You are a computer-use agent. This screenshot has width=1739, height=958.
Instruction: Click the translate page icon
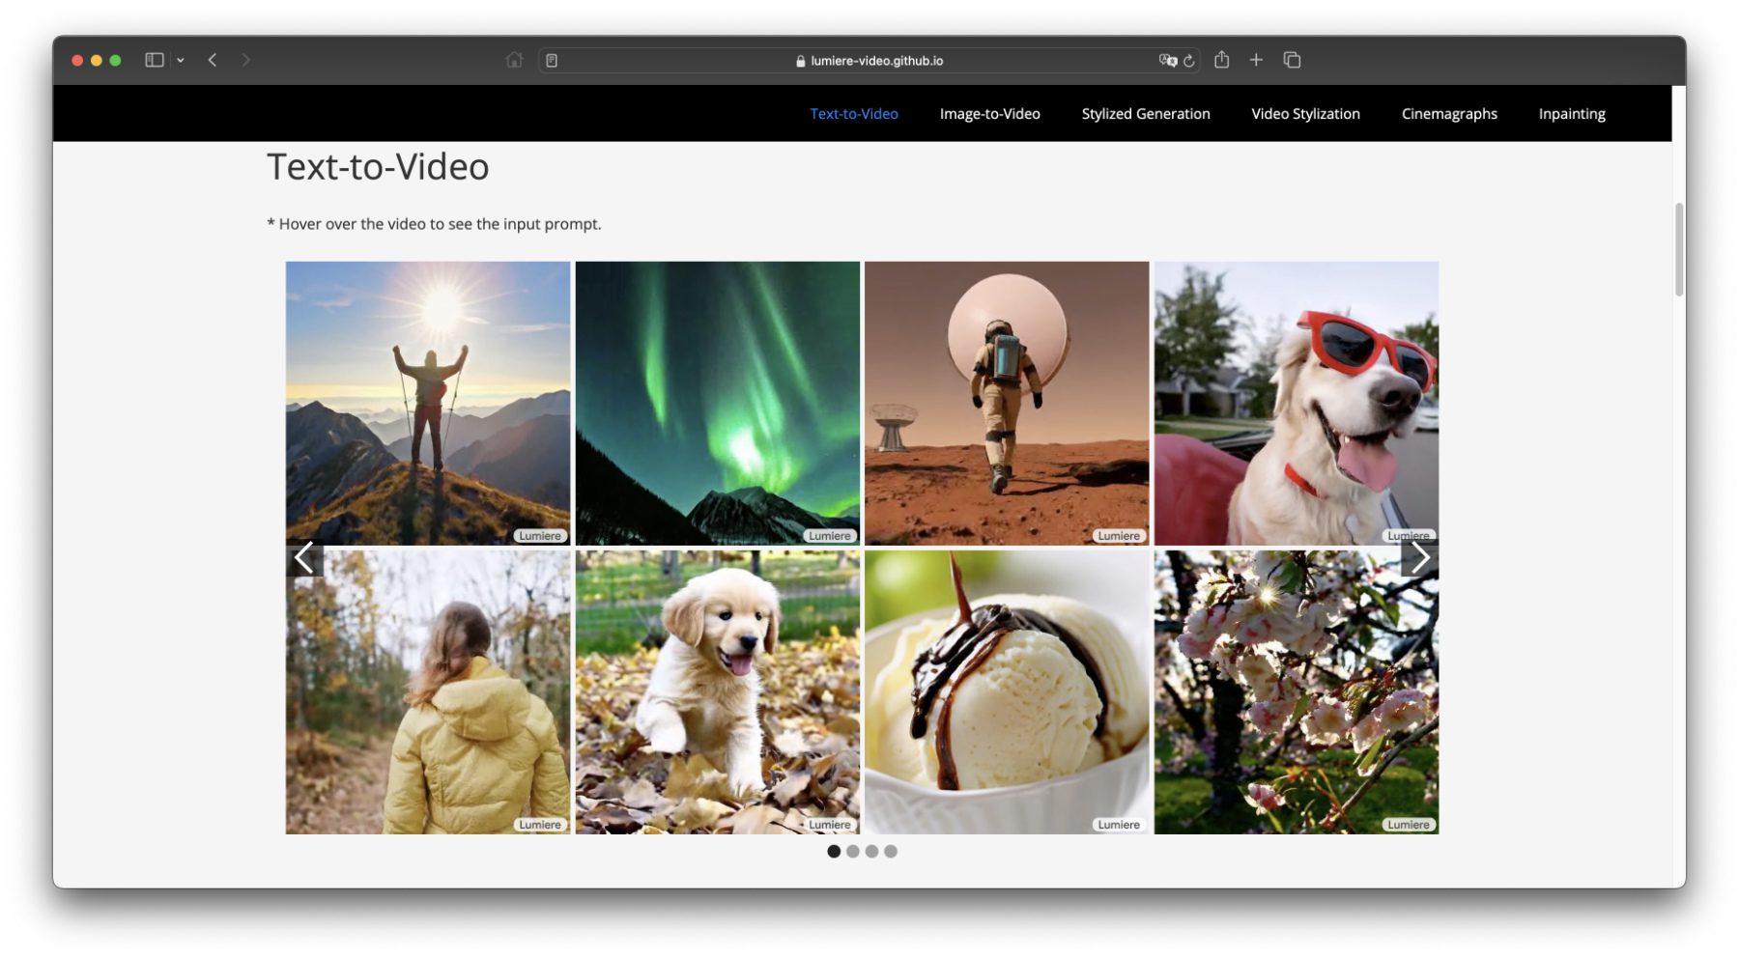point(1167,60)
